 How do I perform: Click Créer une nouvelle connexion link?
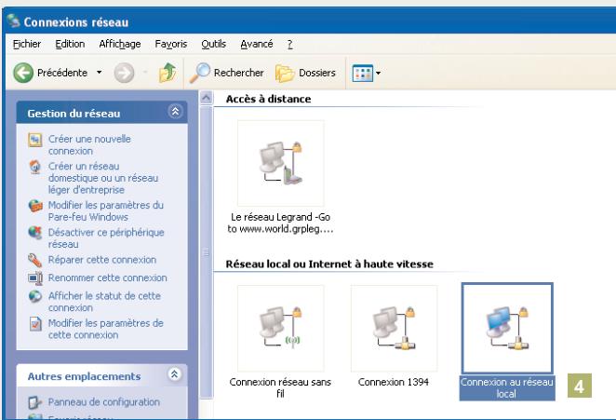tap(89, 144)
